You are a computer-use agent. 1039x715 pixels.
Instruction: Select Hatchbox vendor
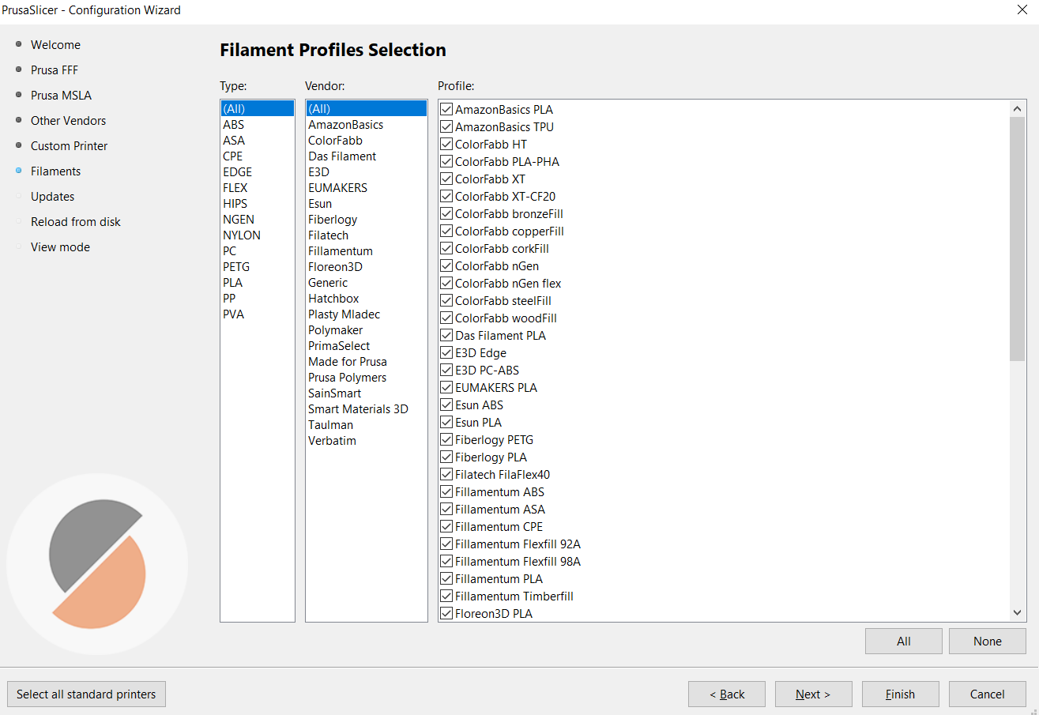pyautogui.click(x=333, y=299)
